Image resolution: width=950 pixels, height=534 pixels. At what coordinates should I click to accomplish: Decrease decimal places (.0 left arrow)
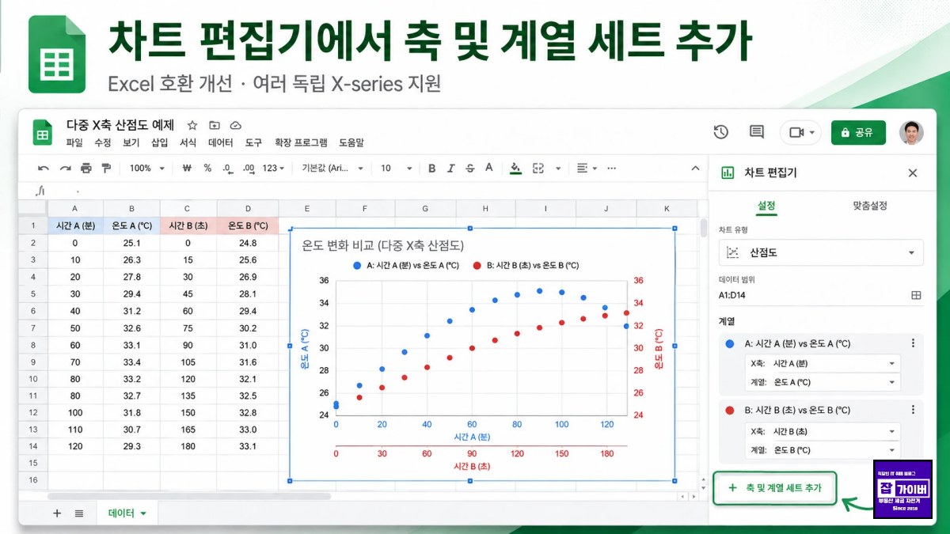(227, 169)
